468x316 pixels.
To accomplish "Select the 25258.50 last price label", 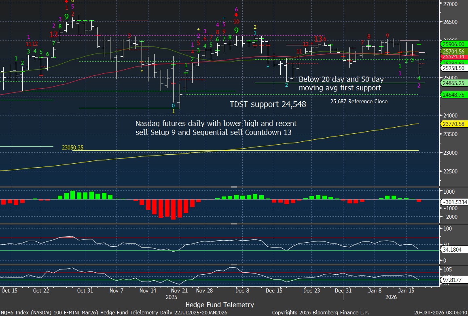I will pos(453,68).
